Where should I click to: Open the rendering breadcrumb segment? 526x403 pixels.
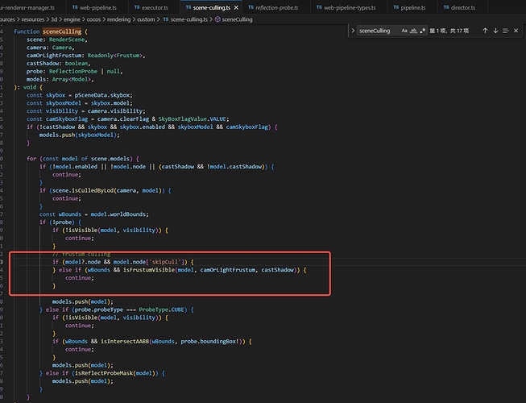pyautogui.click(x=118, y=19)
